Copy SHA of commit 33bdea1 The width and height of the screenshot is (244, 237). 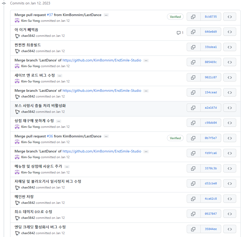click(x=193, y=47)
